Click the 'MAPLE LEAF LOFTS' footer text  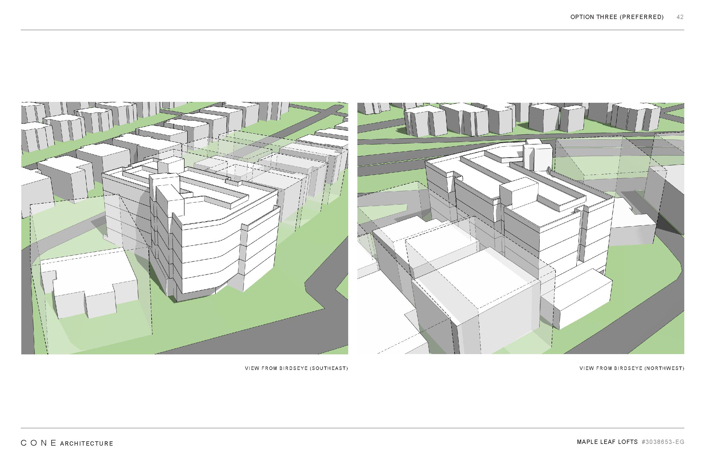click(x=607, y=442)
